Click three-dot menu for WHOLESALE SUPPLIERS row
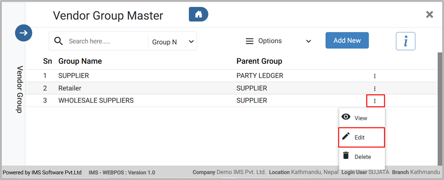 point(375,101)
